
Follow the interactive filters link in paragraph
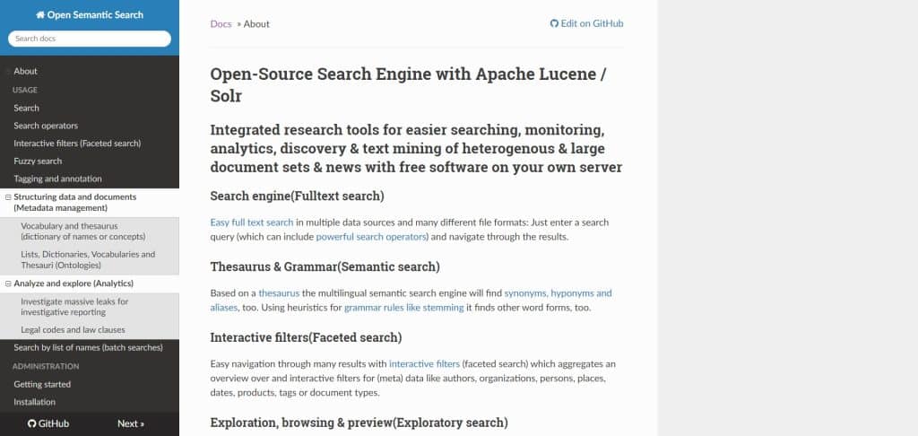424,364
